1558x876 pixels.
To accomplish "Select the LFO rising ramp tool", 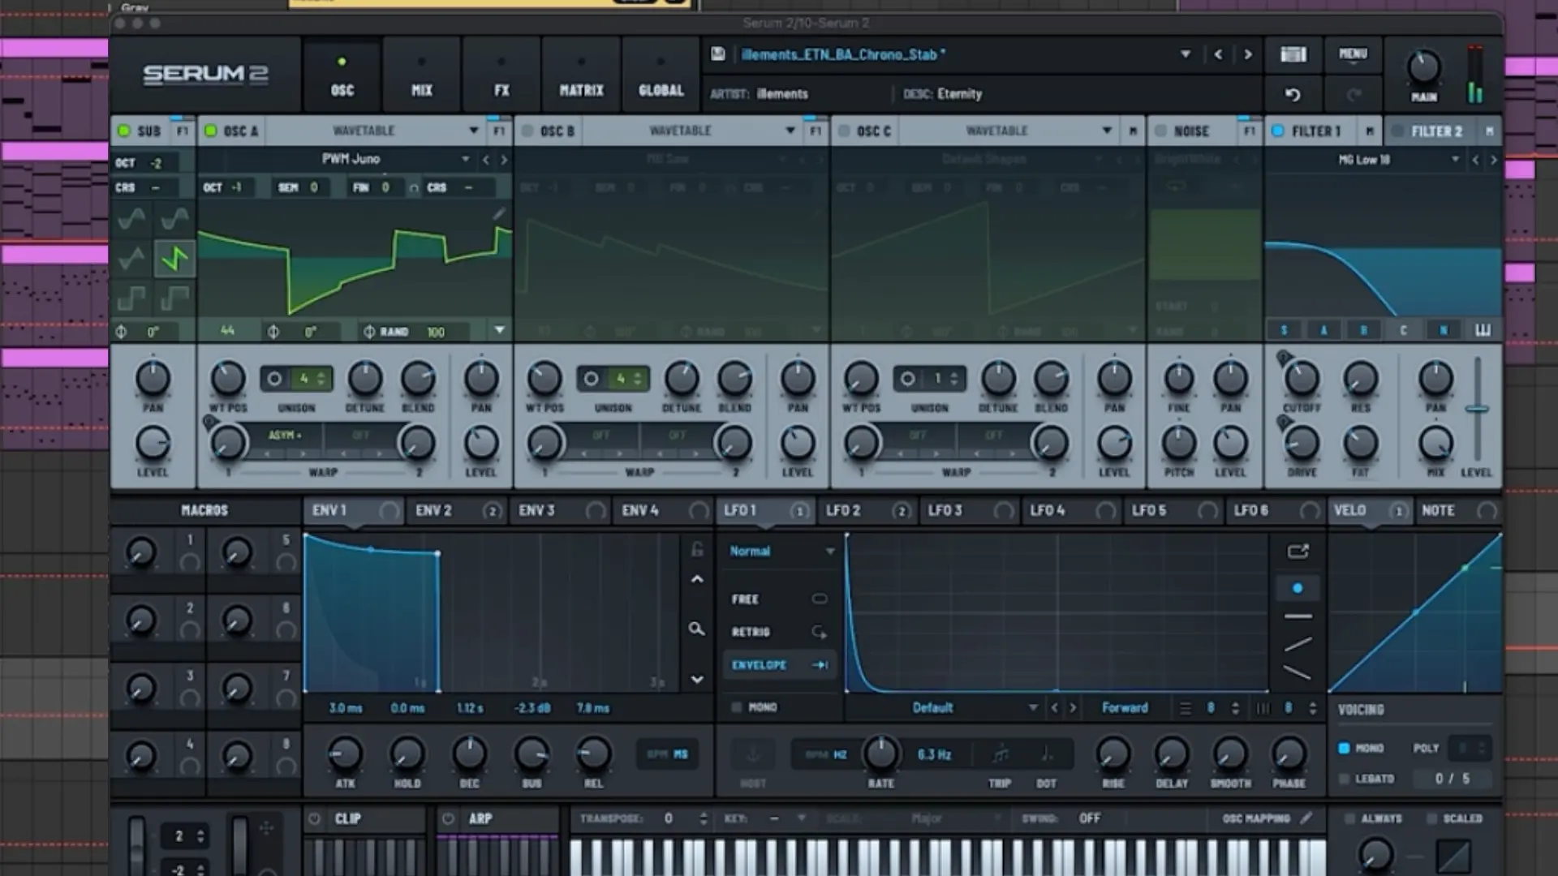I will pyautogui.click(x=1298, y=645).
